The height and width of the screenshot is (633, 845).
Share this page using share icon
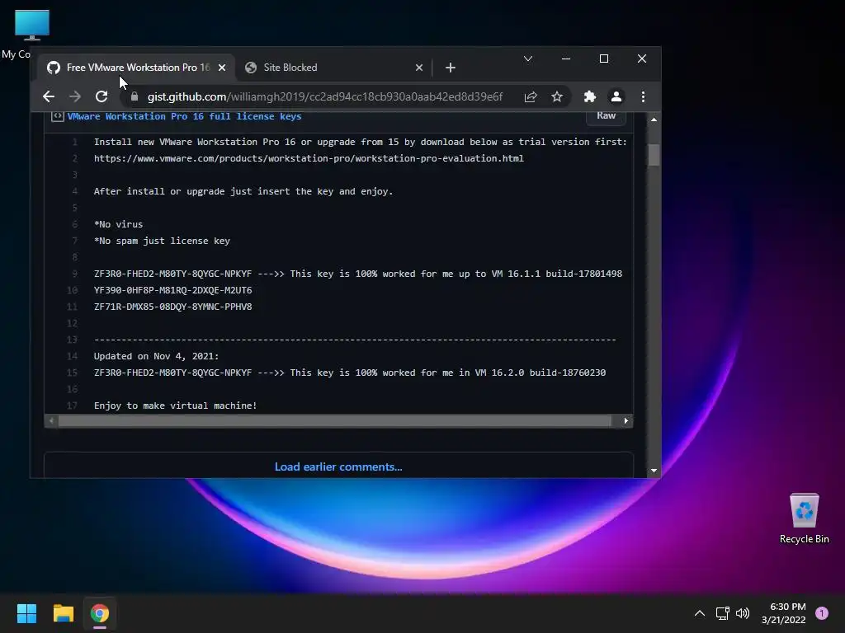click(531, 96)
